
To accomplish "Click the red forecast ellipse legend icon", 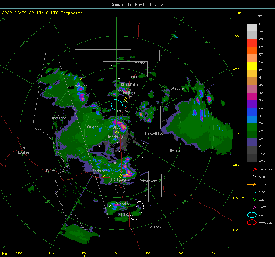I will coord(252,222).
